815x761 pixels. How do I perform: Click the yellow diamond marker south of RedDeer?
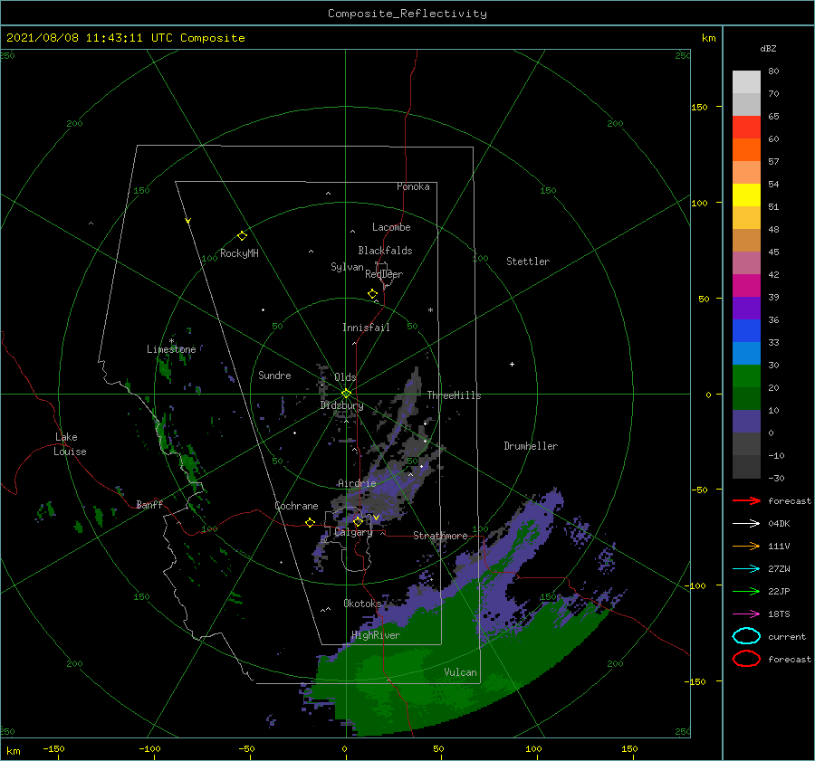(373, 294)
